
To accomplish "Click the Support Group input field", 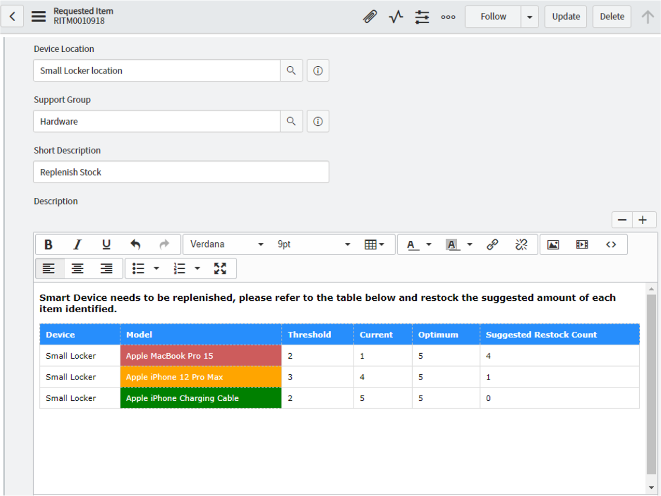I will [x=157, y=121].
